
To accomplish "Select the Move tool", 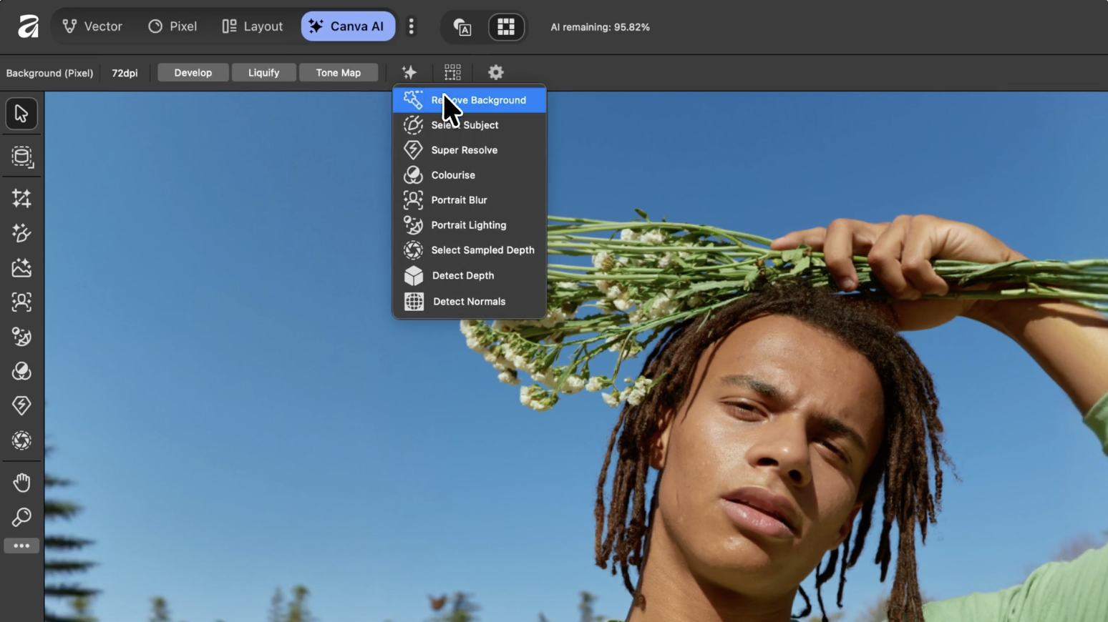I will pos(21,114).
